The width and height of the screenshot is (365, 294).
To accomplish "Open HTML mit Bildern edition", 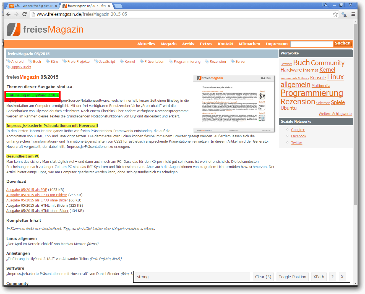I will (37, 206).
